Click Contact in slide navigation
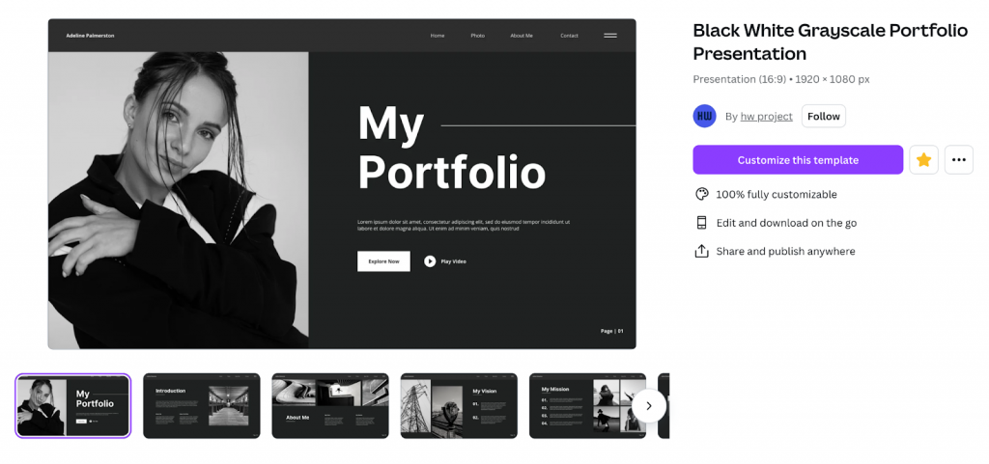Screen dimensions: 989x464 (x=569, y=36)
